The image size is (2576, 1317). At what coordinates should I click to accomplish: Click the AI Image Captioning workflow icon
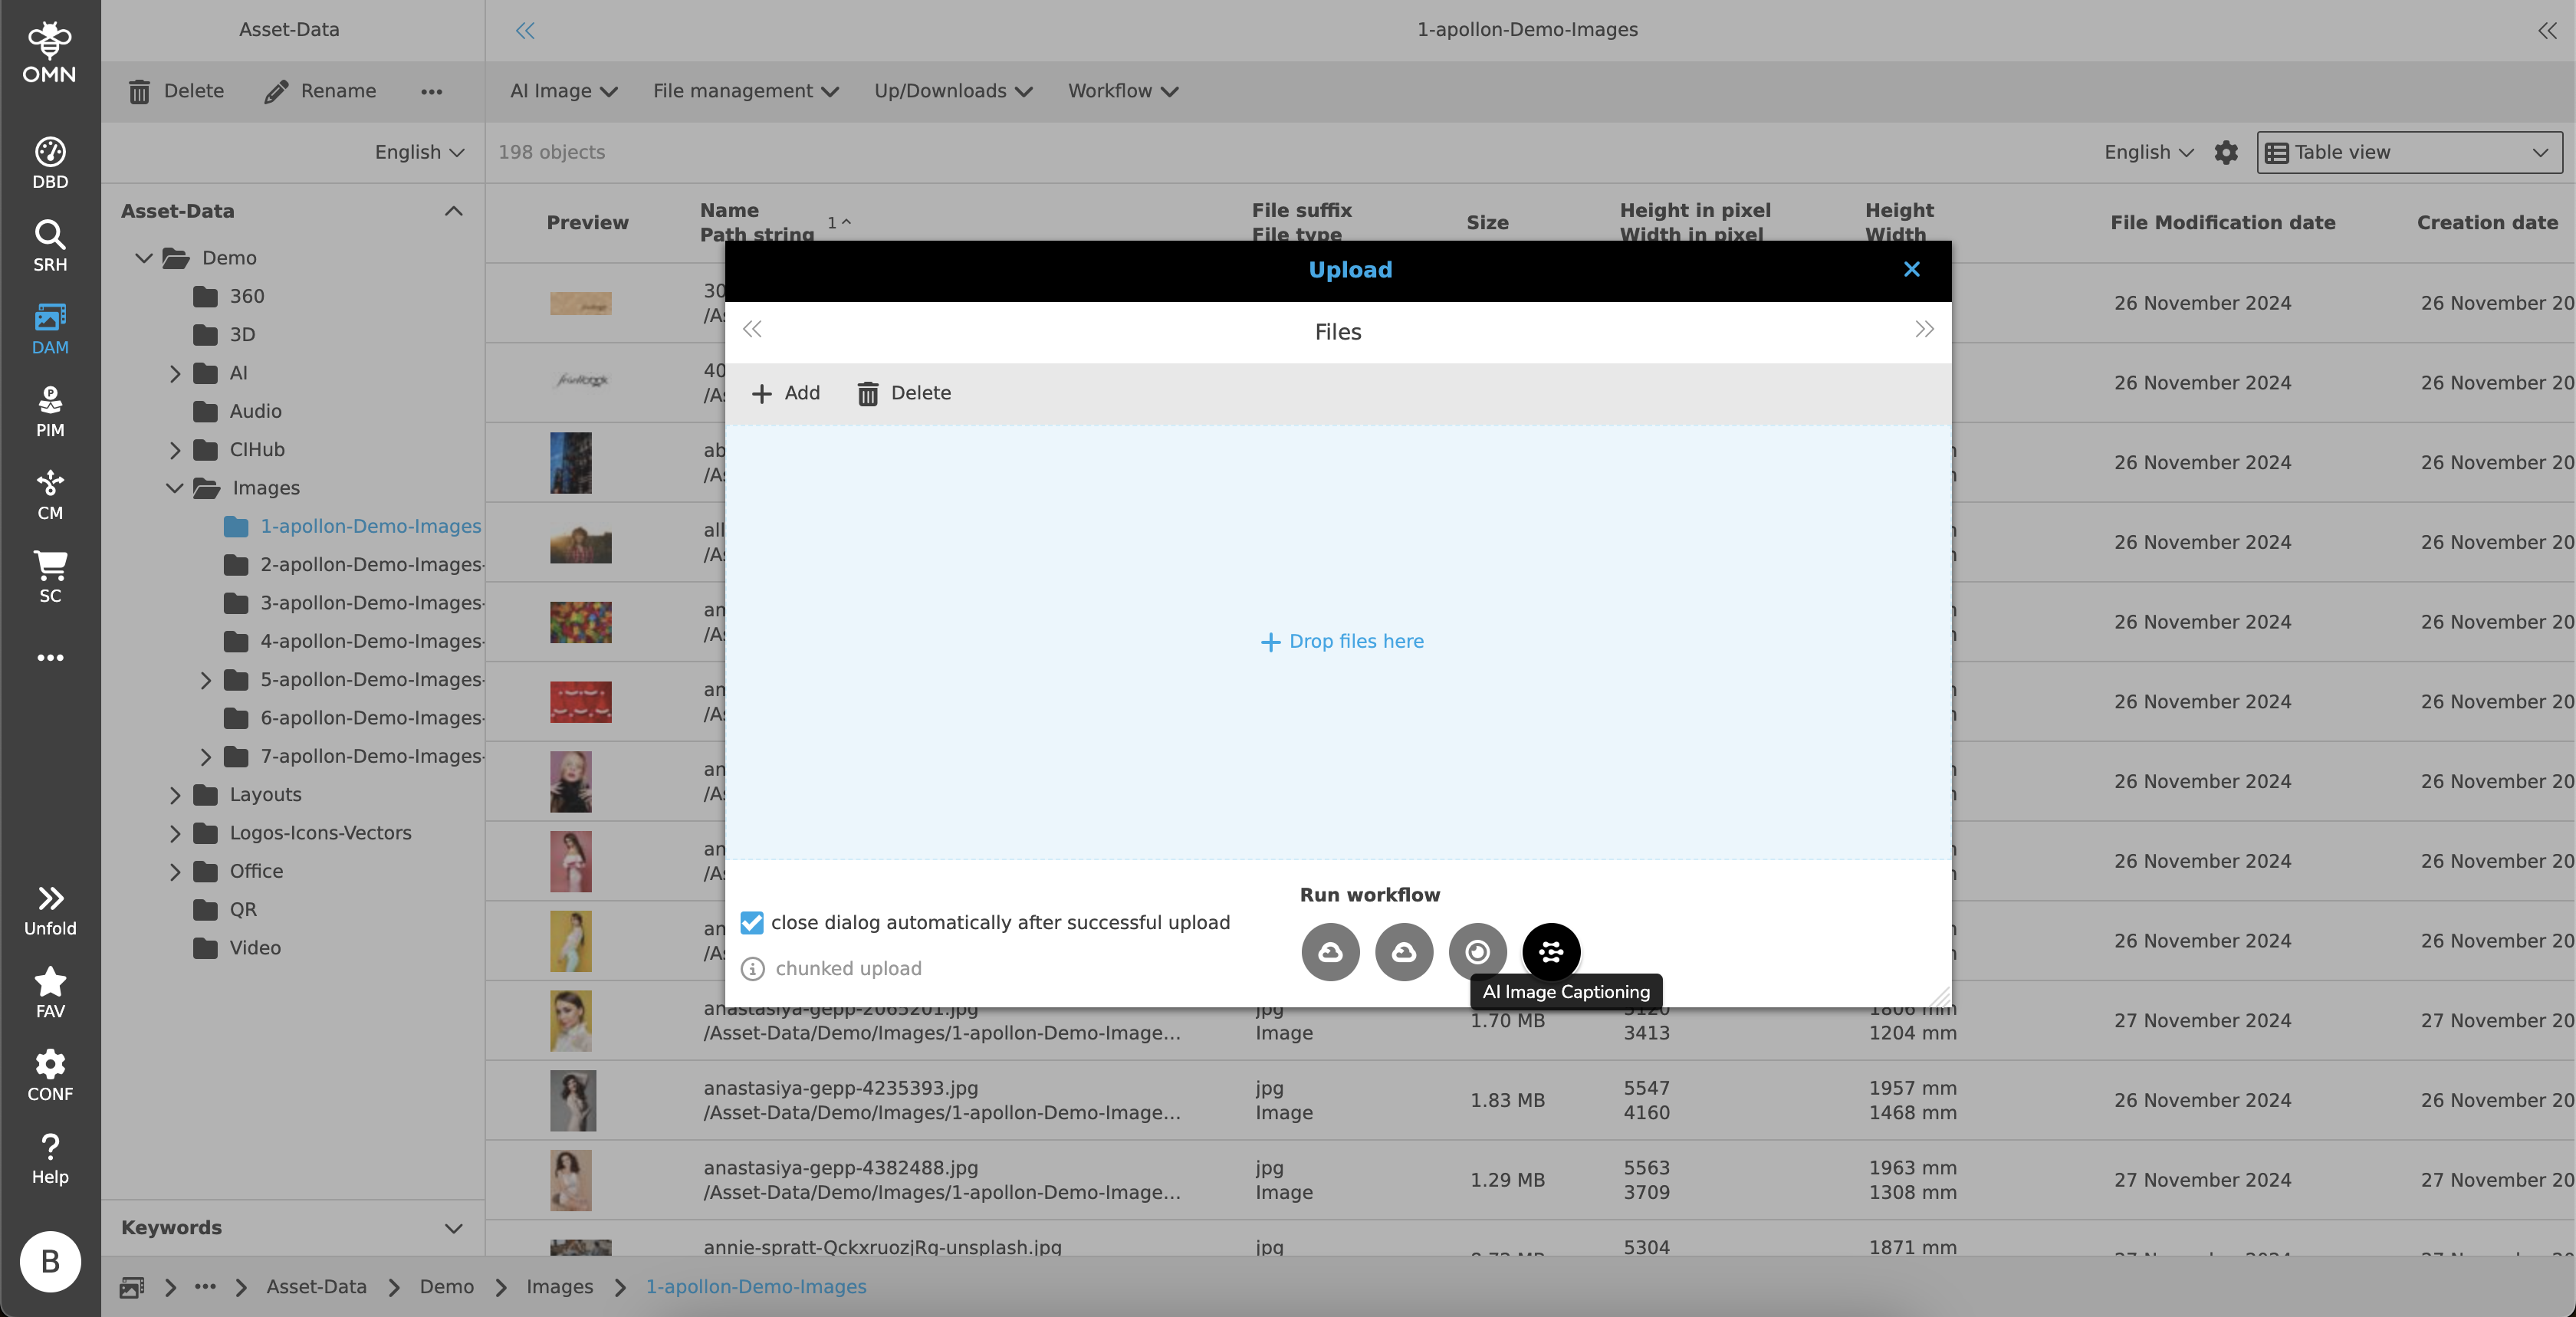tap(1550, 951)
